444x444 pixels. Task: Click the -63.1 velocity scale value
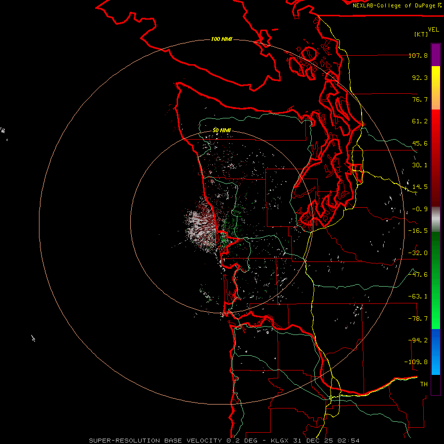click(x=418, y=296)
